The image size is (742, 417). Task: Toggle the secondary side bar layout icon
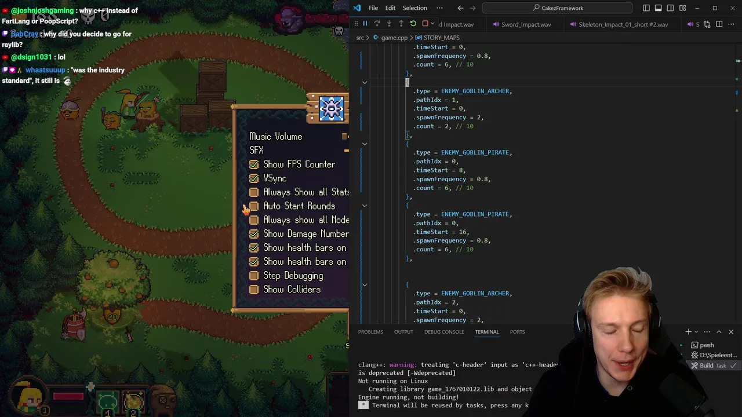tap(671, 8)
